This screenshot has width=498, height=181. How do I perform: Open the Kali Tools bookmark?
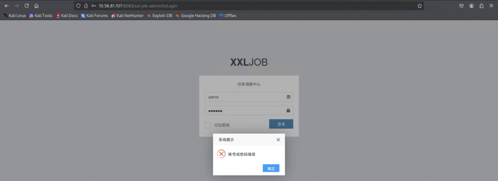click(41, 16)
